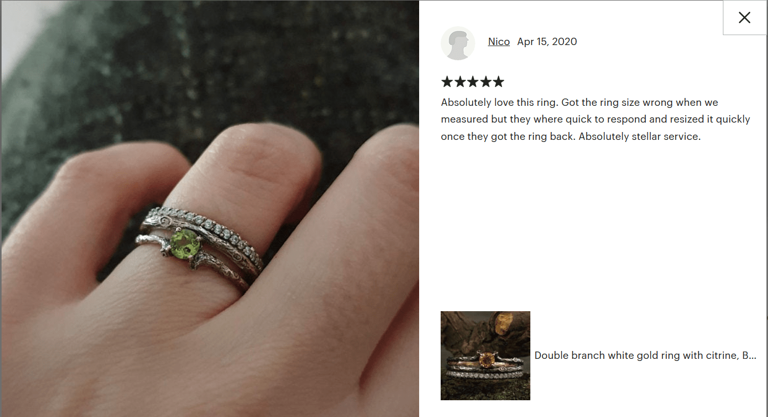Click the second rating star
The height and width of the screenshot is (417, 768).
point(460,82)
